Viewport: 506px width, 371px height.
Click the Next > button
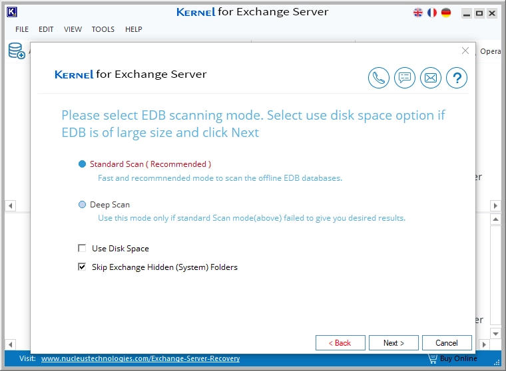pyautogui.click(x=393, y=342)
